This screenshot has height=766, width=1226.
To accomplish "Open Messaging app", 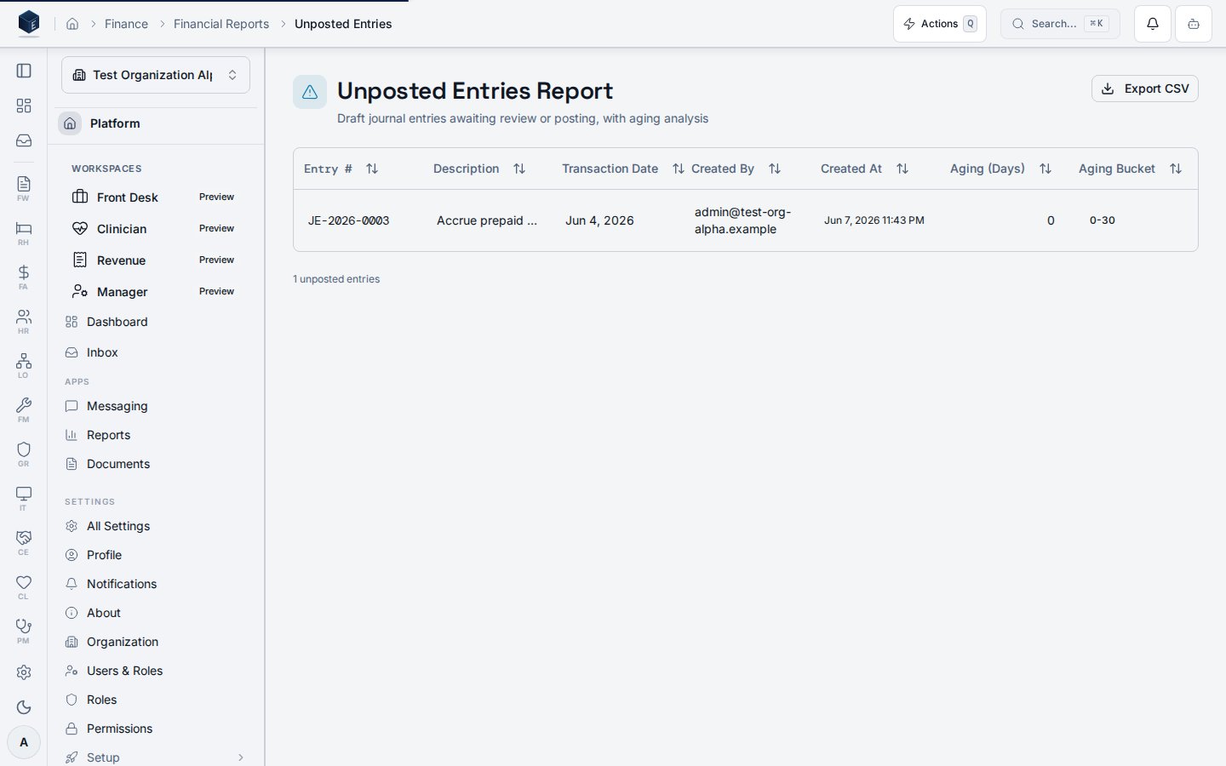I will 156,406.
